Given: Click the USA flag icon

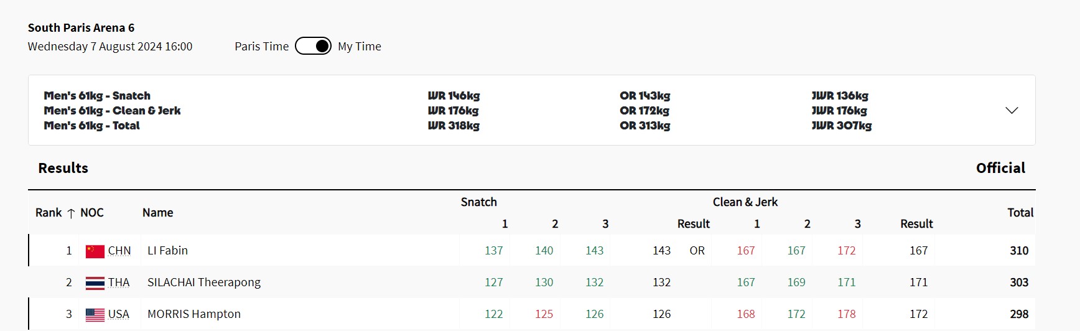Looking at the screenshot, I should point(95,315).
